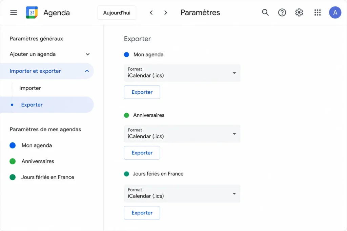Click Paramètres de mes agendas heading
Image resolution: width=347 pixels, height=231 pixels.
click(x=45, y=130)
